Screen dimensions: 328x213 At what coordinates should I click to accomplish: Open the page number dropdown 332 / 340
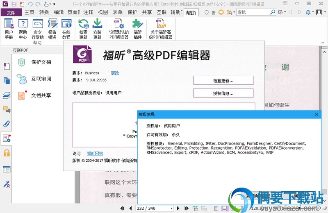pyautogui.click(x=171, y=208)
